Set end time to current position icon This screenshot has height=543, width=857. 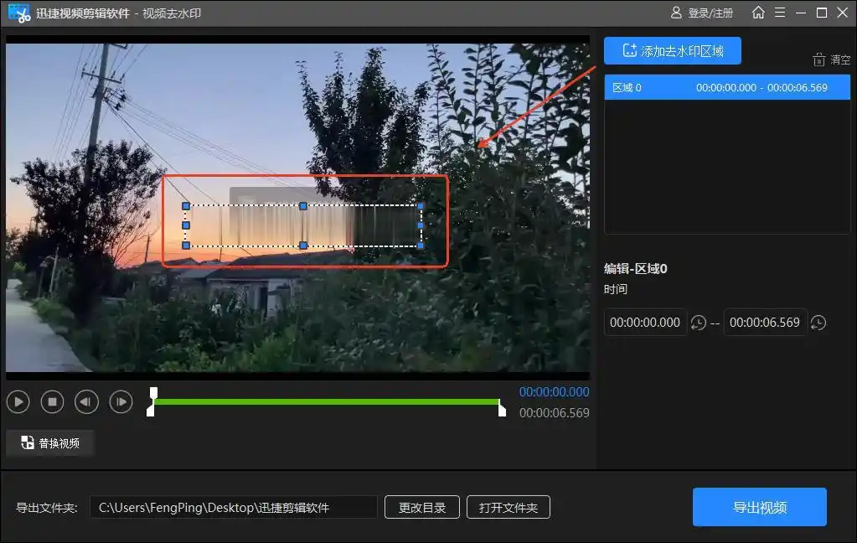click(x=818, y=323)
